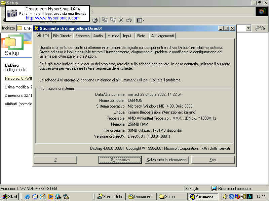The width and height of the screenshot is (269, 201).
Task: Click the Vai go button
Action: point(260,28)
